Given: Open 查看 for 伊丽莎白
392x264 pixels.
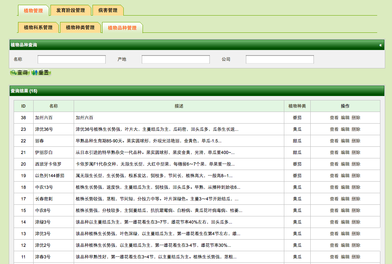Looking at the screenshot, I should coord(334,152).
